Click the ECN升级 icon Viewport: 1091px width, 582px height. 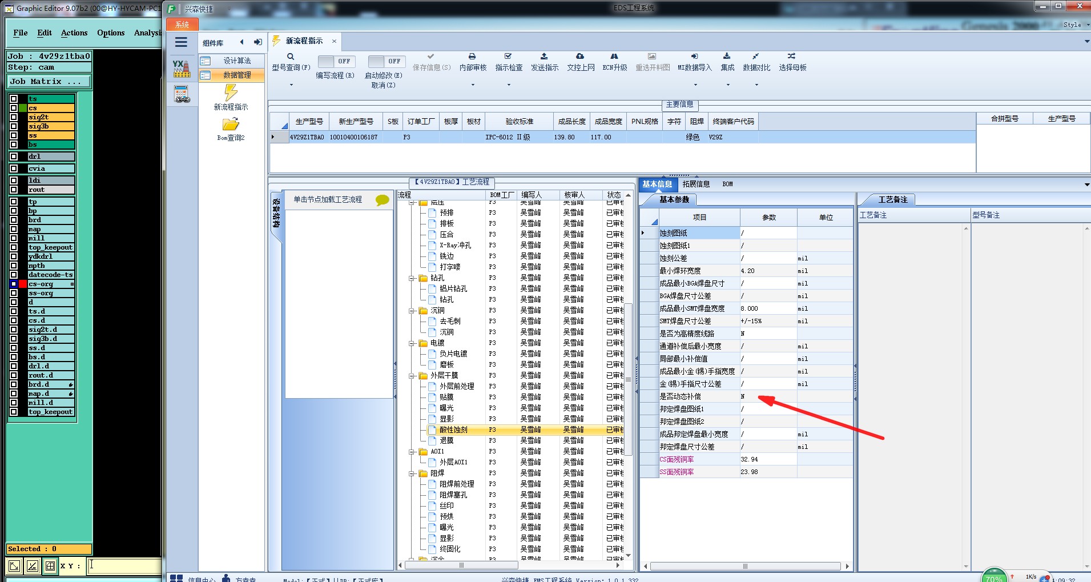pyautogui.click(x=614, y=57)
